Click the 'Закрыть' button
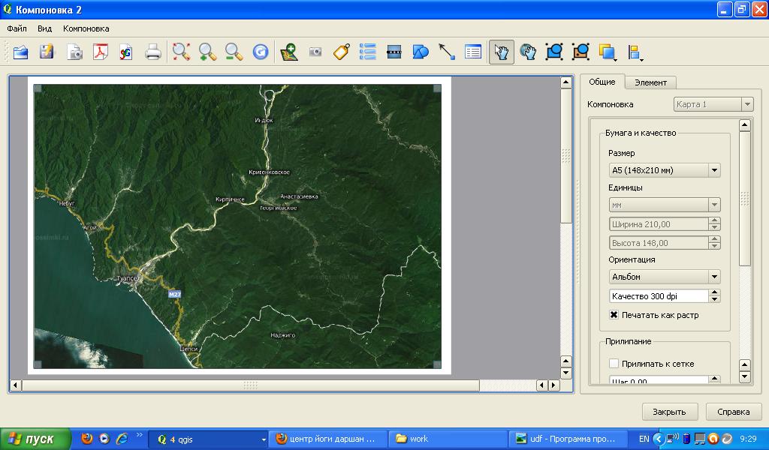The height and width of the screenshot is (450, 769). tap(669, 412)
